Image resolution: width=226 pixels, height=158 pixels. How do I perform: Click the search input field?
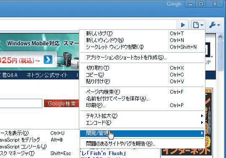click(x=21, y=103)
